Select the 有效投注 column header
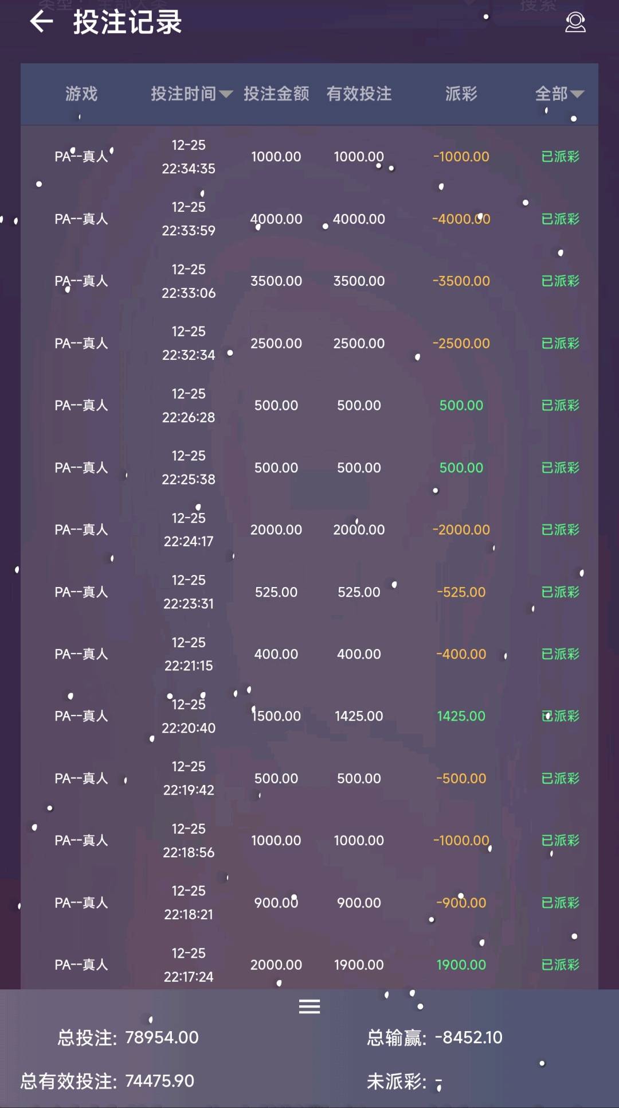The height and width of the screenshot is (1108, 619). [359, 94]
